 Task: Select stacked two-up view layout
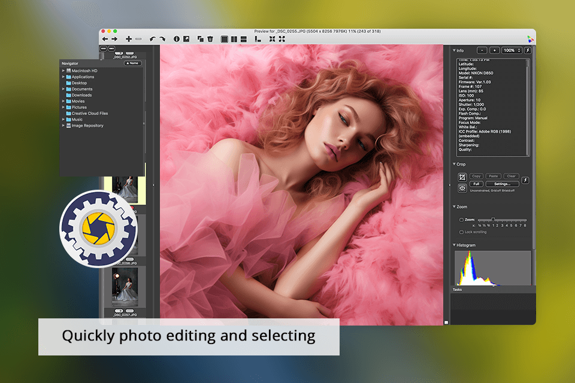(x=244, y=39)
